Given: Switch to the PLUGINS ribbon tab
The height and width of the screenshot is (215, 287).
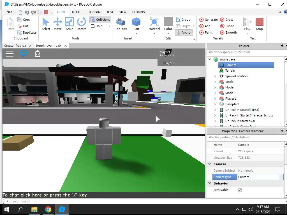Looking at the screenshot, I should [138, 12].
